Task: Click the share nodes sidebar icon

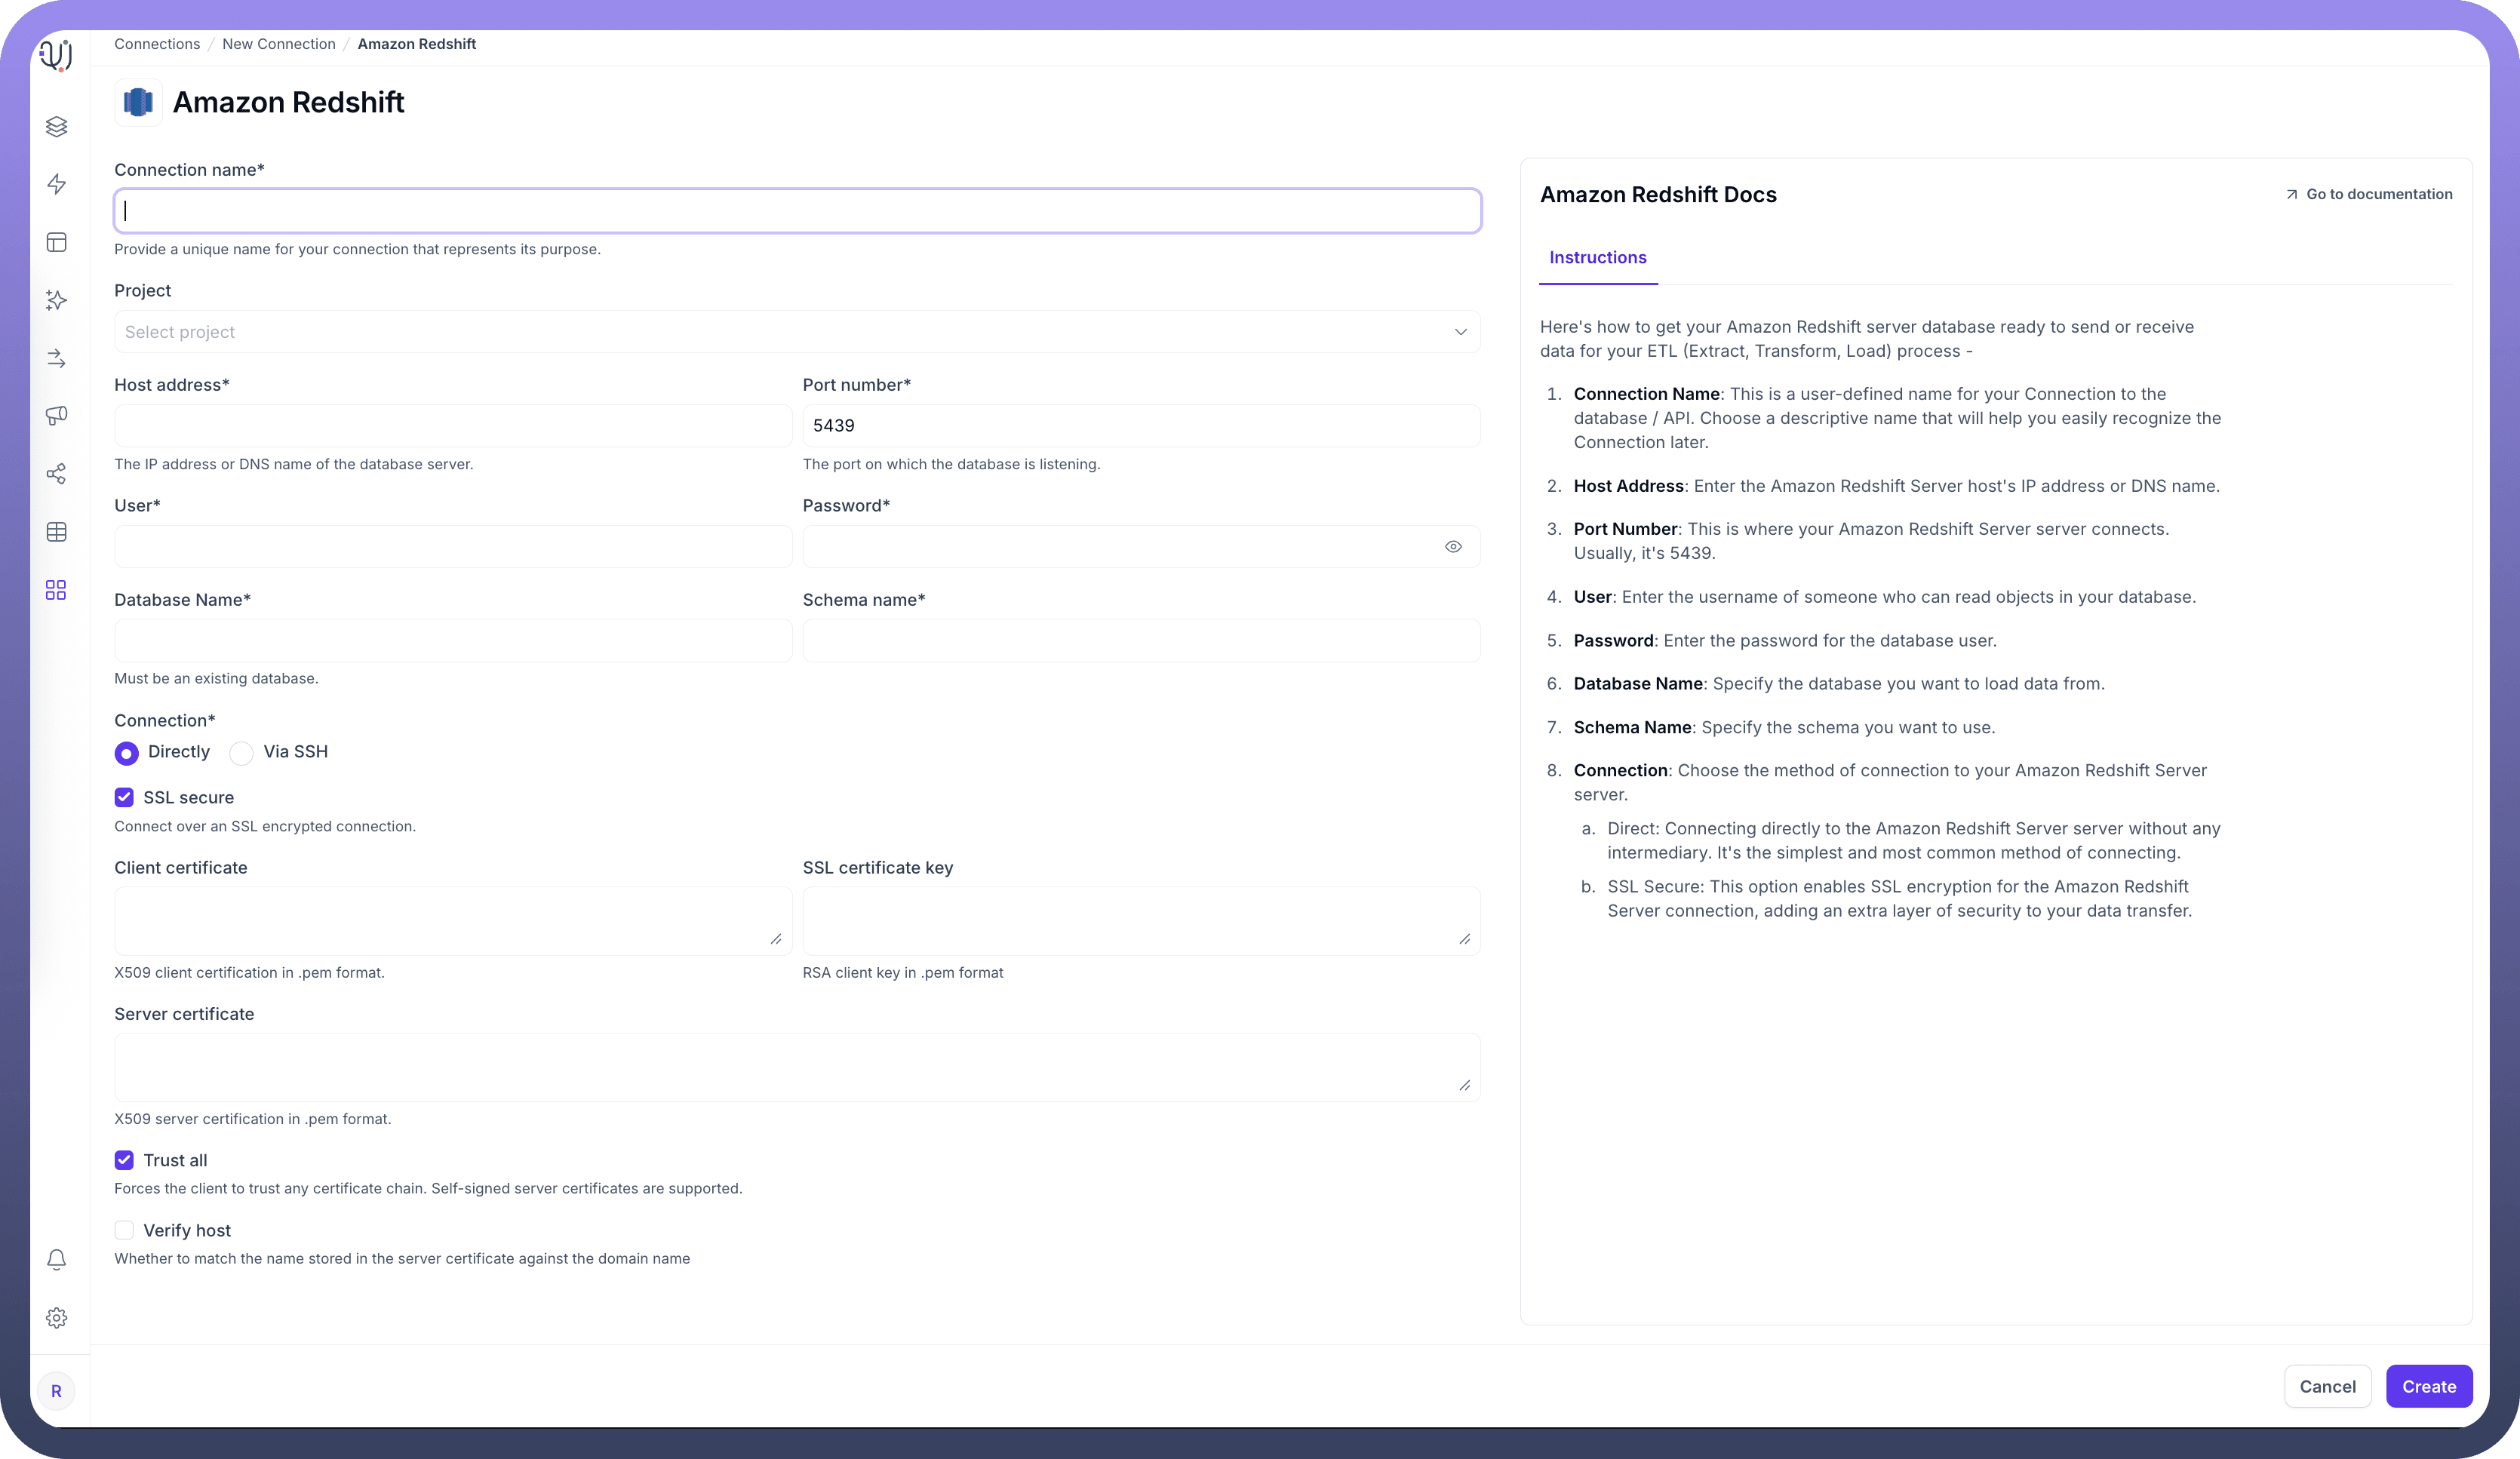Action: [56, 474]
